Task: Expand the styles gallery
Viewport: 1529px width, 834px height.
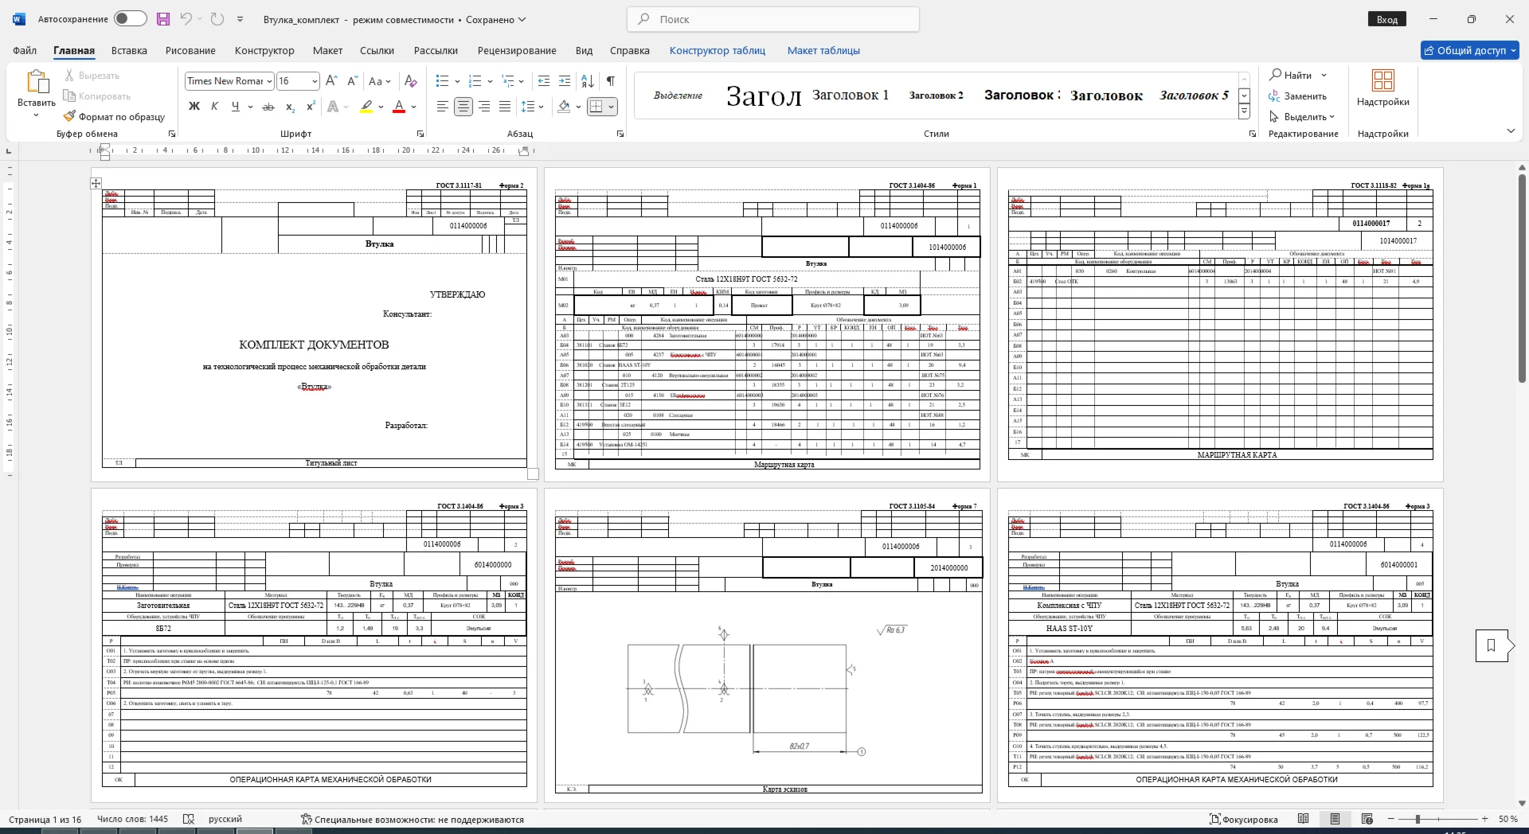Action: (x=1244, y=112)
